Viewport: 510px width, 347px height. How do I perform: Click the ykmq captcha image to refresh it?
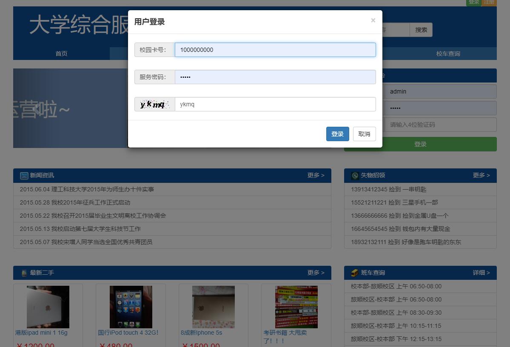pyautogui.click(x=154, y=104)
